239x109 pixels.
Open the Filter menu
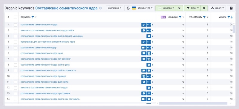(192, 8)
